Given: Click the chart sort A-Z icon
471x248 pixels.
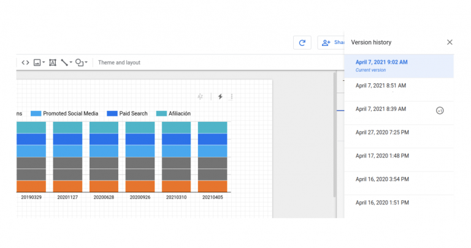Looking at the screenshot, I should 200,97.
